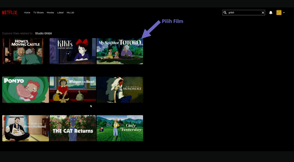Click the Netflix logo
Image resolution: width=294 pixels, height=162 pixels.
(9, 12)
